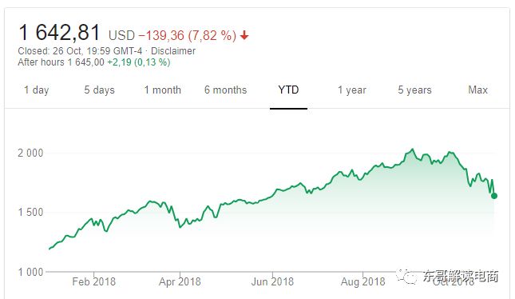
Task: Click the 2 000 y-axis label
Action: (30, 153)
